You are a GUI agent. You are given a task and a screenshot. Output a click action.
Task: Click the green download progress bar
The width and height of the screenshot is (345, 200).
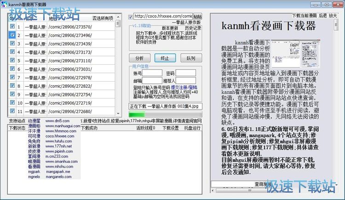[x=165, y=114]
